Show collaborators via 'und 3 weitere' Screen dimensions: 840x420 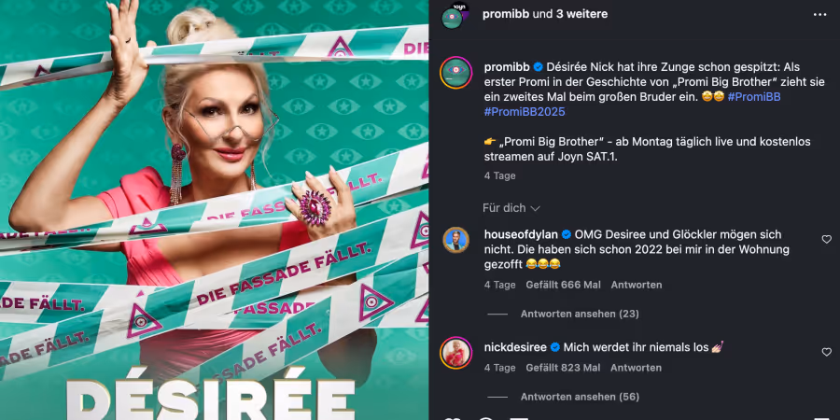tap(570, 14)
